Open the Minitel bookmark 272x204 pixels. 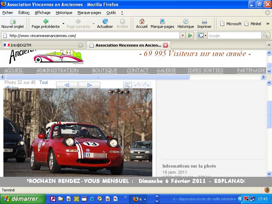(x=253, y=23)
